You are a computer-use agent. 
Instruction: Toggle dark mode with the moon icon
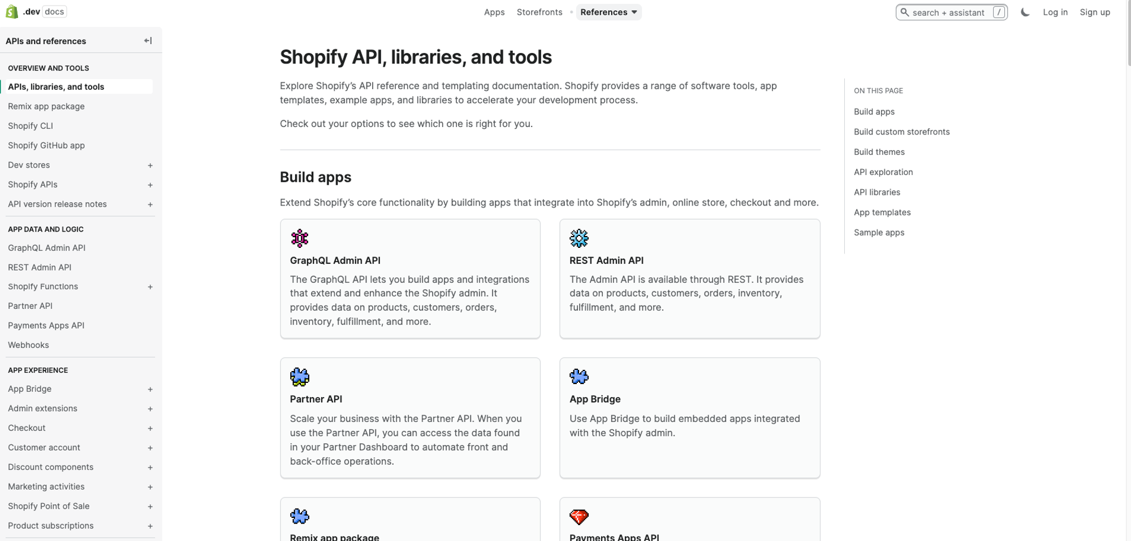1025,12
